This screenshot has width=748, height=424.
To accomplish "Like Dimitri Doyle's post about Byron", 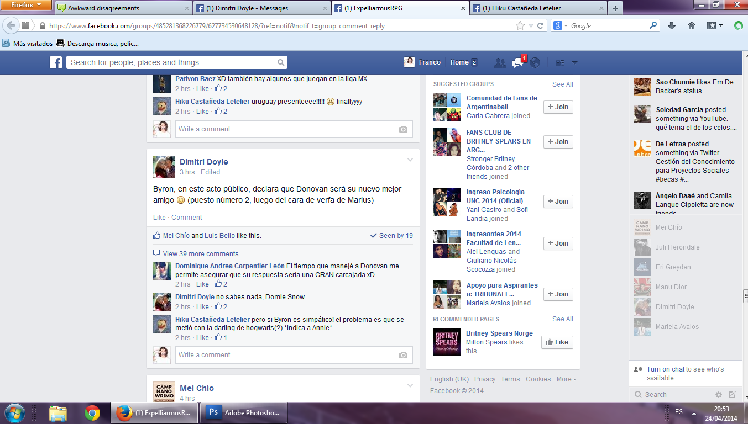I will tap(159, 218).
